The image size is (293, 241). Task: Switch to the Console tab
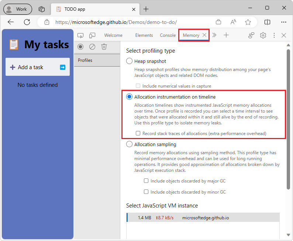point(168,35)
